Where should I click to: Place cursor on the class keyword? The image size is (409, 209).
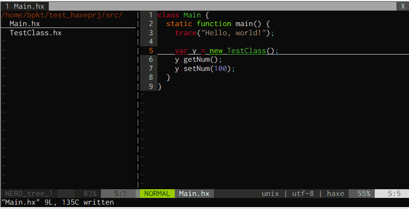click(x=168, y=15)
